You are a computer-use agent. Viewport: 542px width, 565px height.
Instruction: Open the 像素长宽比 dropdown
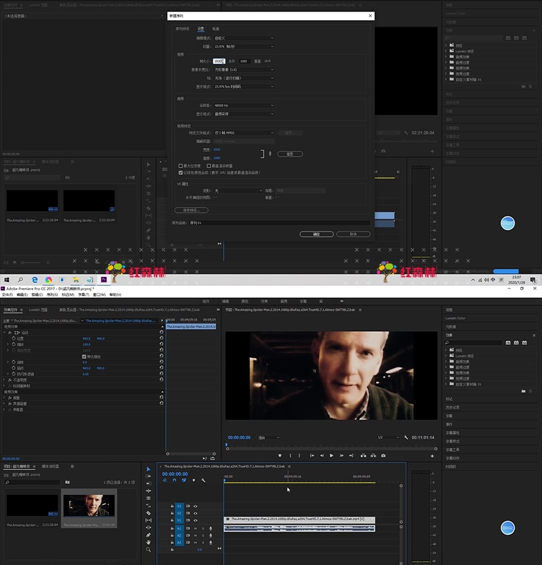244,69
